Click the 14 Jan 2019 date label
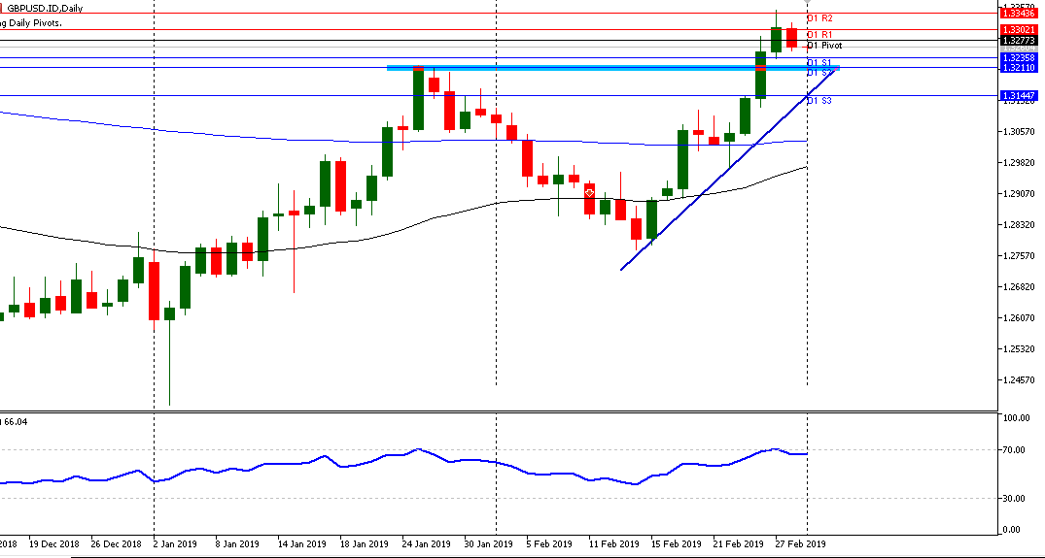This screenshot has width=1045, height=558. pyautogui.click(x=302, y=544)
